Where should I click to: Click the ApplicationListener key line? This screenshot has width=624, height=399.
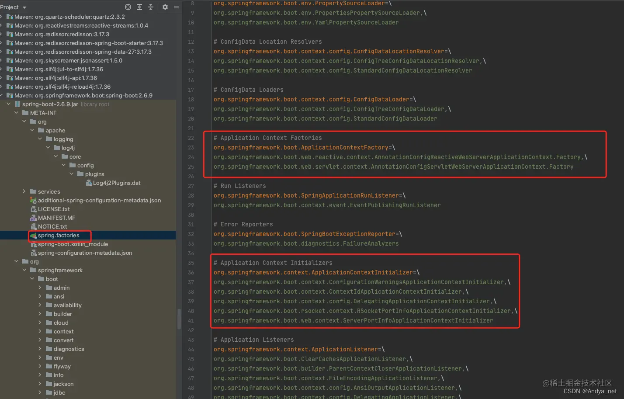tap(299, 349)
